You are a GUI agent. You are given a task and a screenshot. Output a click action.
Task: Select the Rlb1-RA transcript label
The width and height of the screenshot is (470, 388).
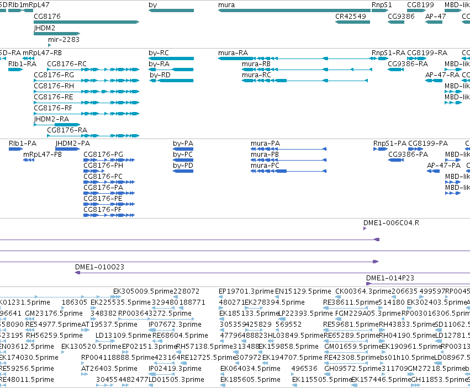[x=23, y=64]
